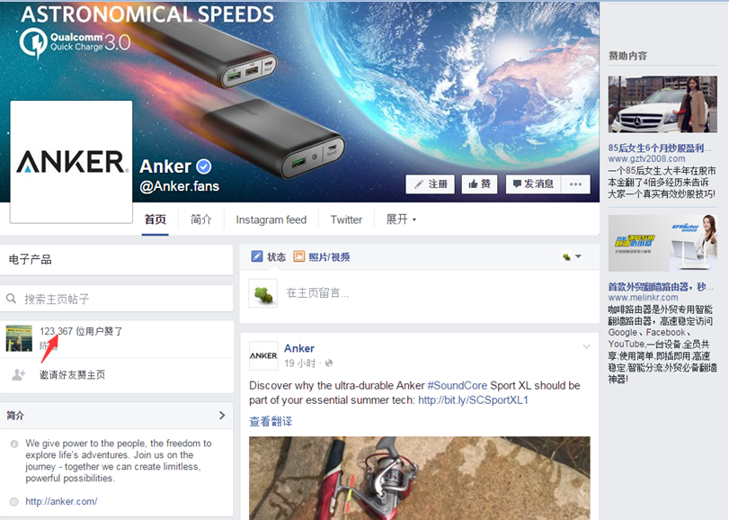The width and height of the screenshot is (729, 520).
Task: Open the Instagram feed tab
Action: [271, 220]
